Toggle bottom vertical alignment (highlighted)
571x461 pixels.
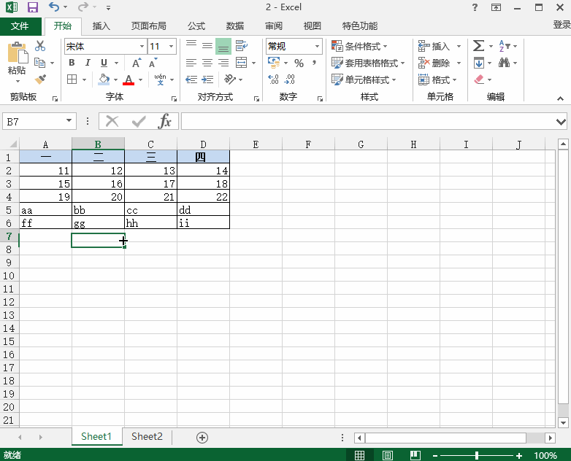(223, 46)
